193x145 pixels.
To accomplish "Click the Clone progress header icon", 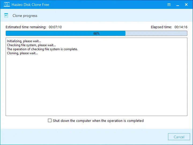I will pyautogui.click(x=6, y=15).
